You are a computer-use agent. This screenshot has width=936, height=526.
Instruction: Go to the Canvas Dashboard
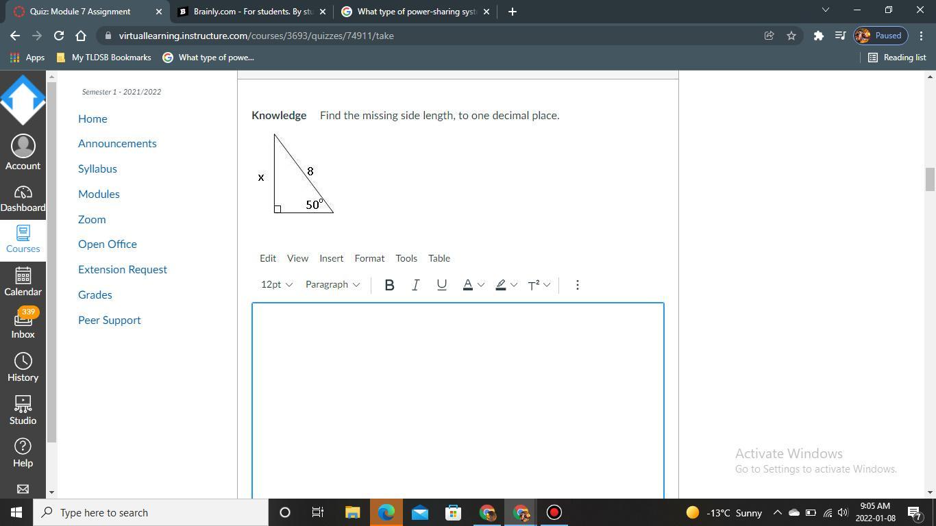point(23,199)
